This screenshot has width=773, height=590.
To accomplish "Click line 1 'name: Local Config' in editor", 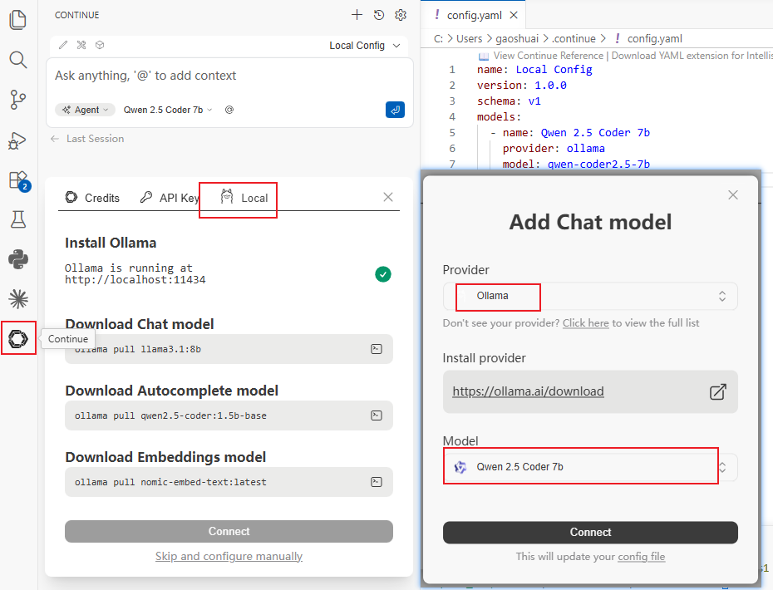I will point(534,70).
